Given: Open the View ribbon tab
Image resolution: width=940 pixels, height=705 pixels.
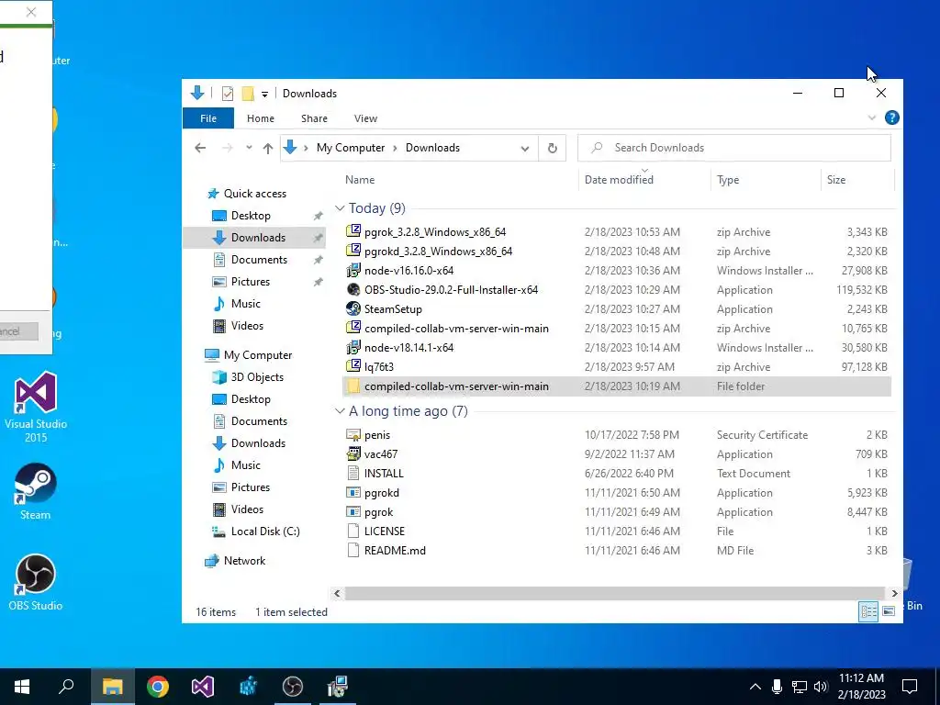Looking at the screenshot, I should (x=365, y=118).
